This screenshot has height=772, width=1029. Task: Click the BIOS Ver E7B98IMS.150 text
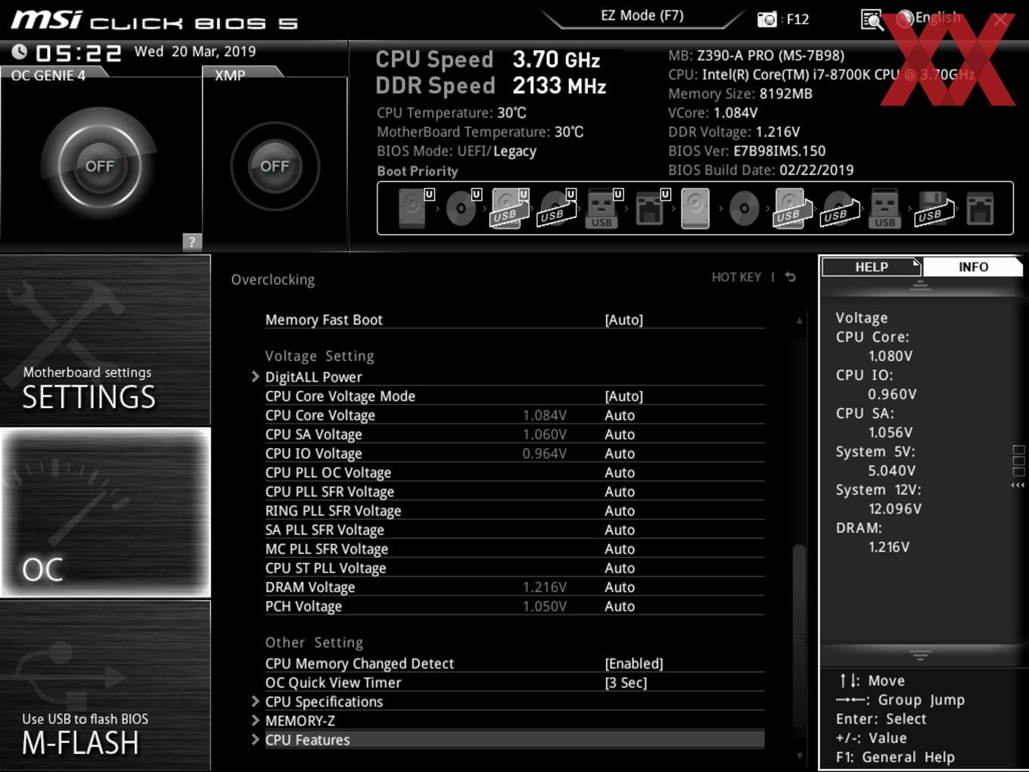pos(747,151)
